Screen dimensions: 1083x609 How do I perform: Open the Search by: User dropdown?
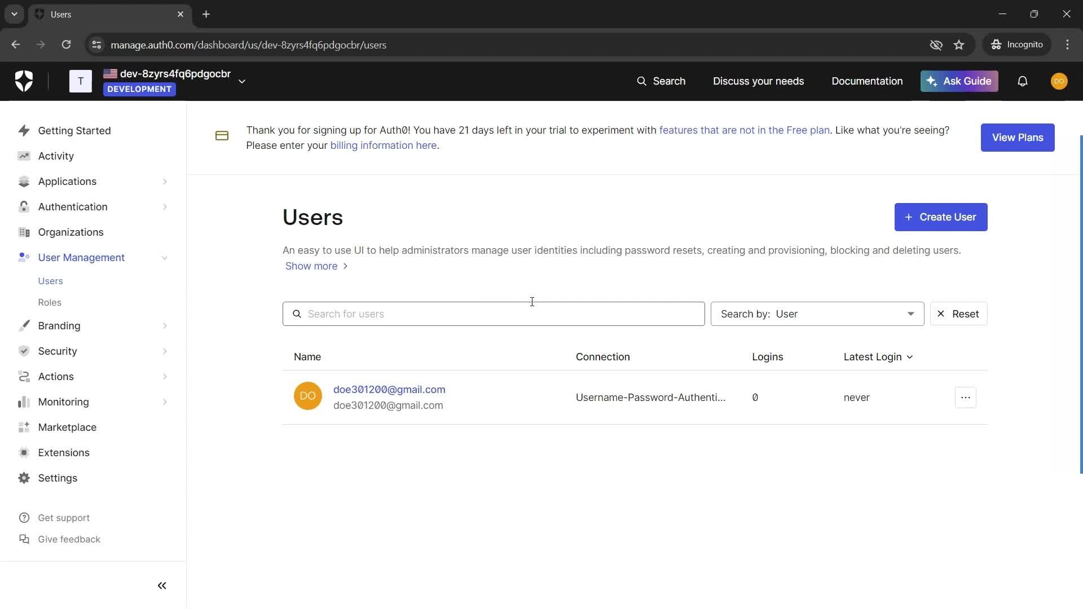[817, 314]
